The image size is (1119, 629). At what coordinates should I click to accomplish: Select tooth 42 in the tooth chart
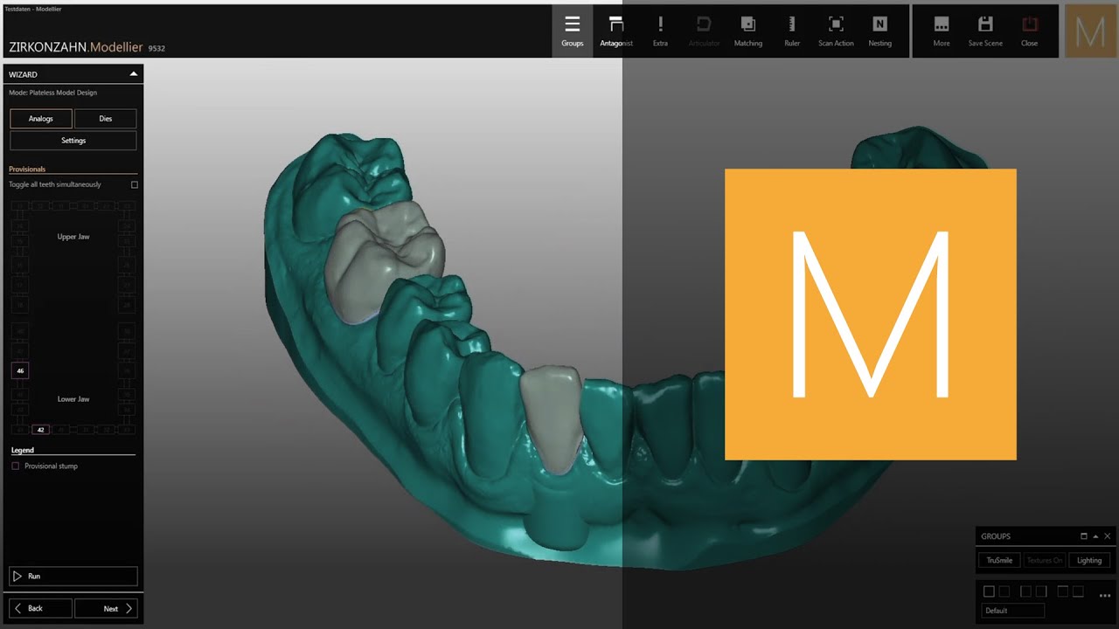[40, 430]
